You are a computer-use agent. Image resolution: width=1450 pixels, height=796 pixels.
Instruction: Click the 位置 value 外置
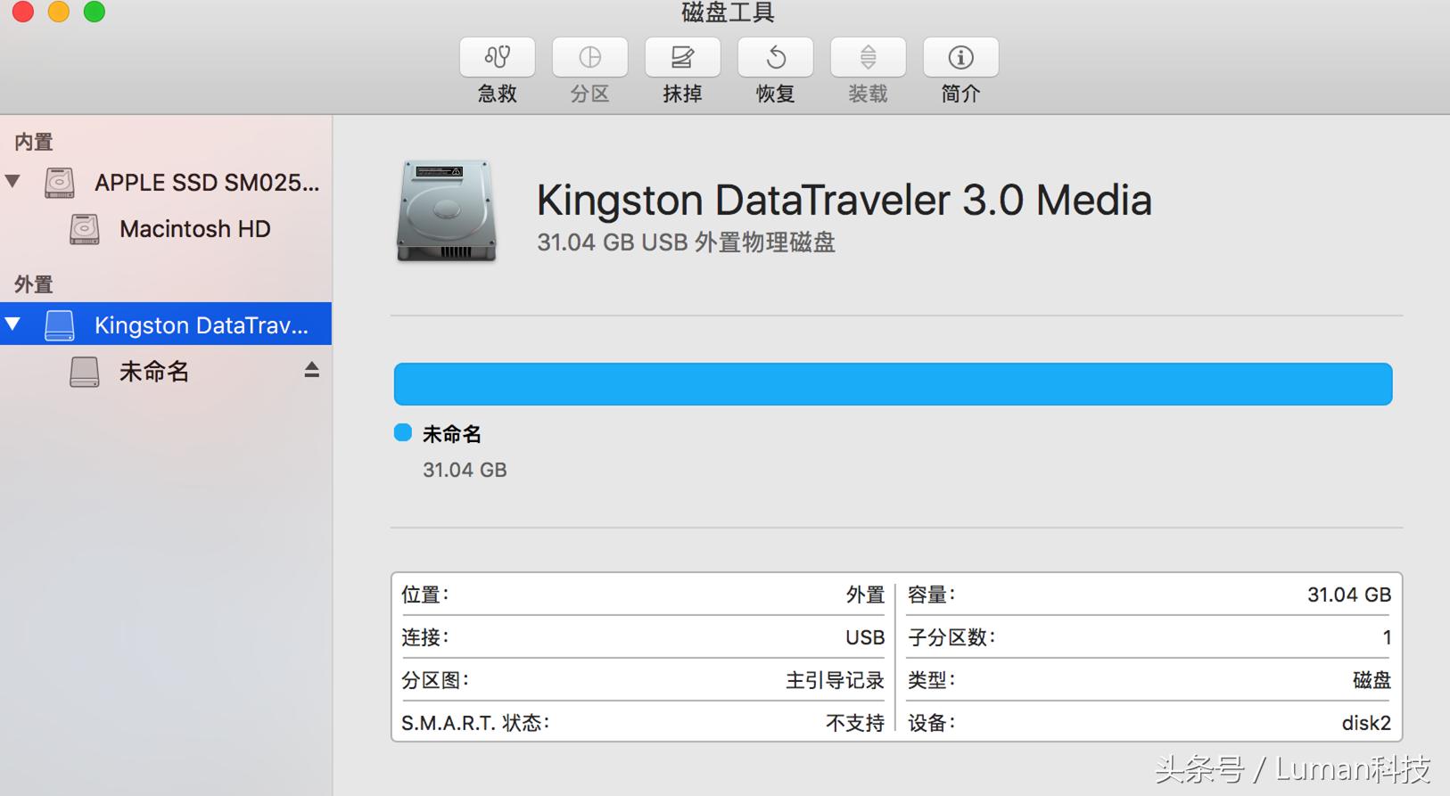click(865, 595)
